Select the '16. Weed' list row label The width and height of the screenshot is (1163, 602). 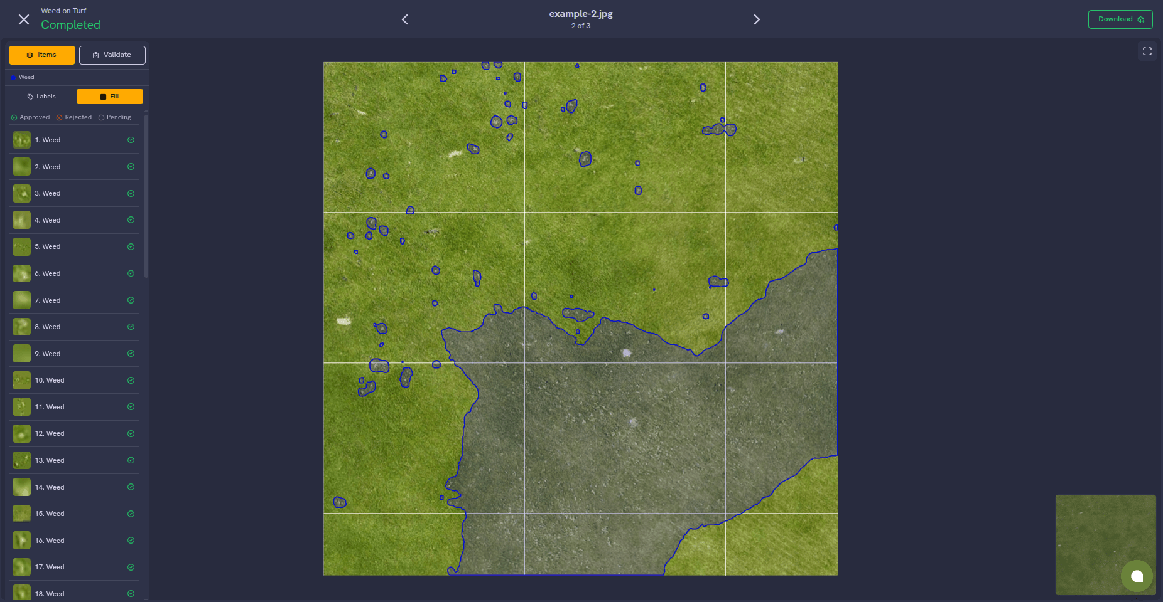click(50, 541)
